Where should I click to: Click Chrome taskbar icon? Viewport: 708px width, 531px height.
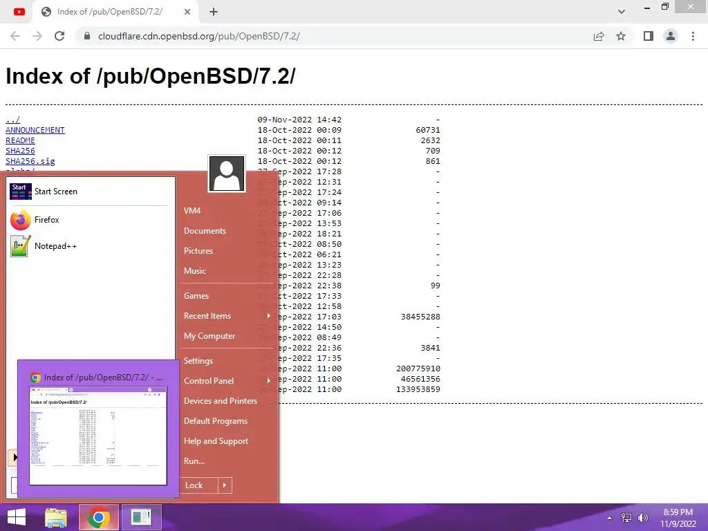coord(98,517)
